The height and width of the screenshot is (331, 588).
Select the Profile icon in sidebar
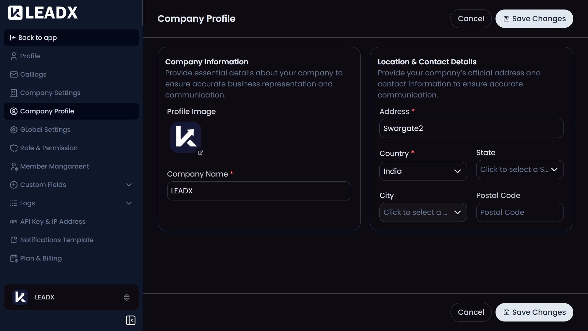click(x=13, y=56)
